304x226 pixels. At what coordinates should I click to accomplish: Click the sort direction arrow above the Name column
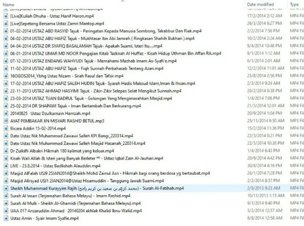tap(123, 1)
